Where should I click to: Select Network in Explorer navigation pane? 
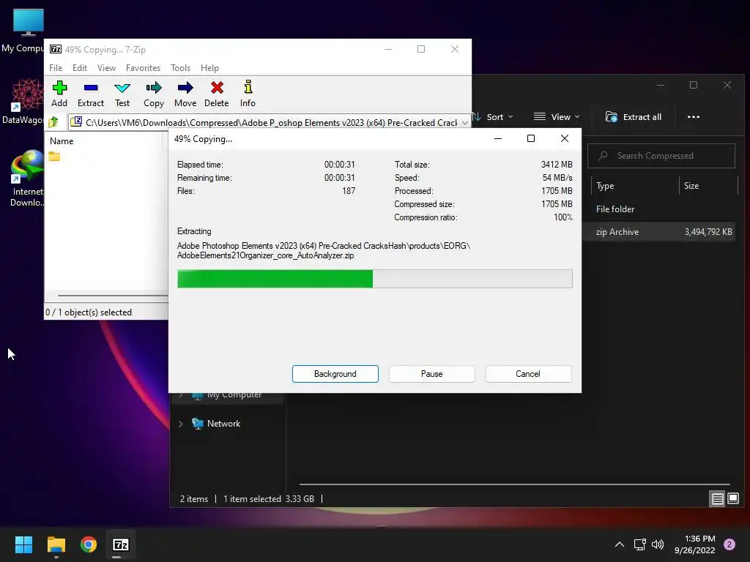(223, 424)
